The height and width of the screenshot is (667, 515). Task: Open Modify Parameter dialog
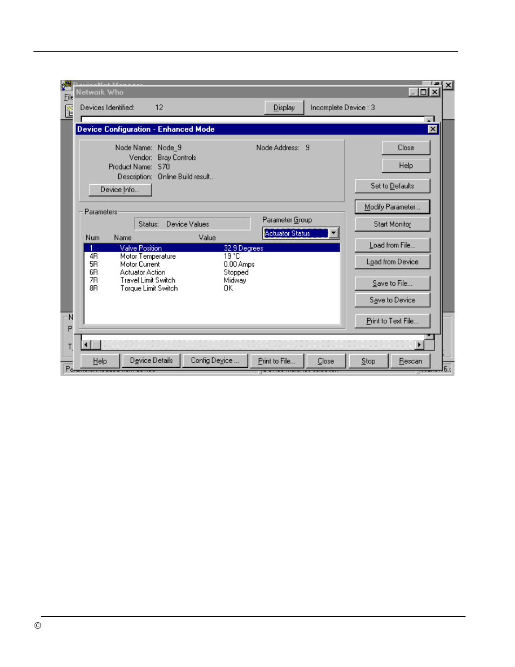tap(392, 207)
